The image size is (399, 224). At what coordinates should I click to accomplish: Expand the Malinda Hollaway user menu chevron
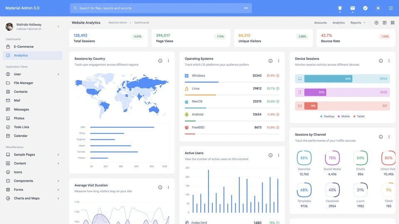[x=58, y=27]
